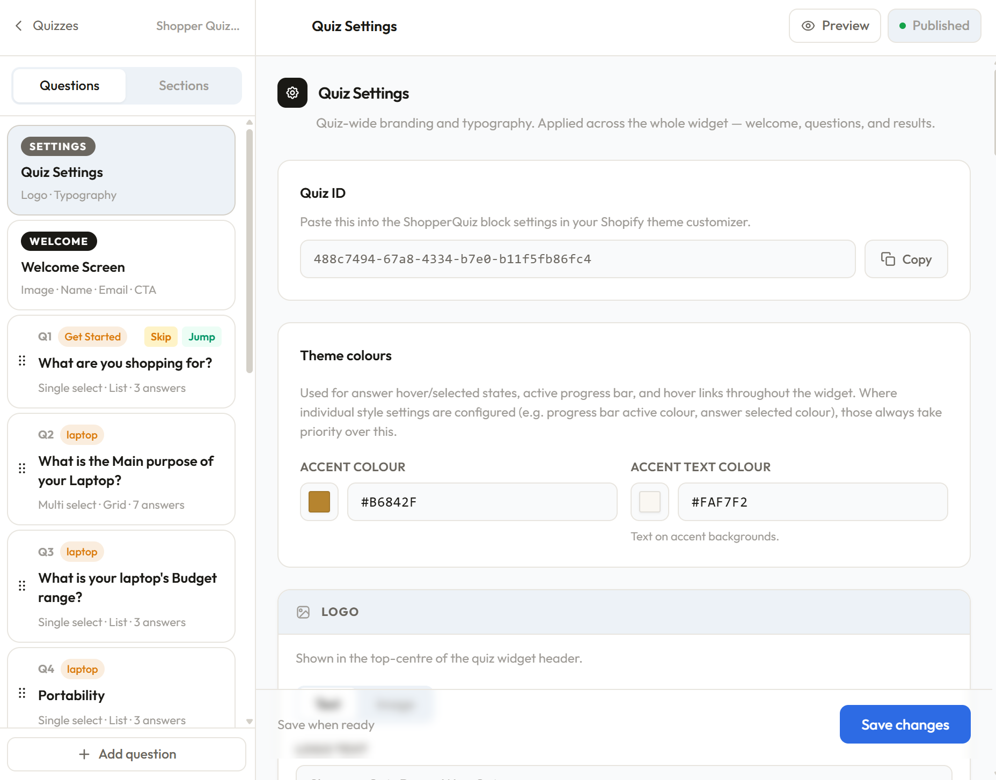Click the Quiz ID text field
The height and width of the screenshot is (780, 996).
[x=577, y=259]
